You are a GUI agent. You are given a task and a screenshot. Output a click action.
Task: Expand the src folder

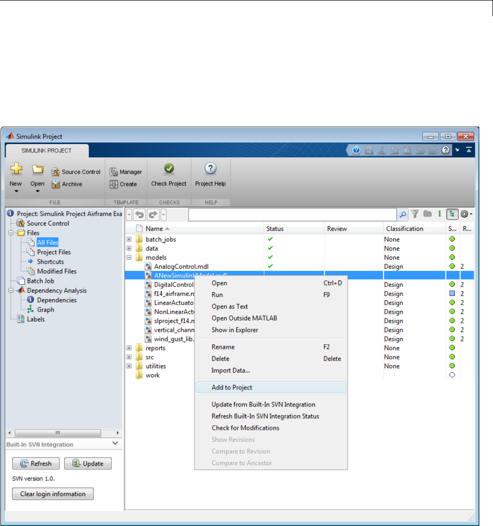129,357
